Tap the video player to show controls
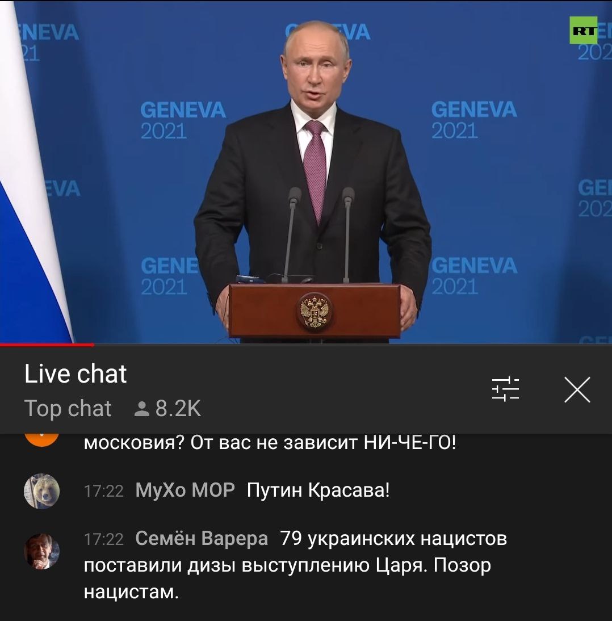The width and height of the screenshot is (612, 621). [306, 171]
